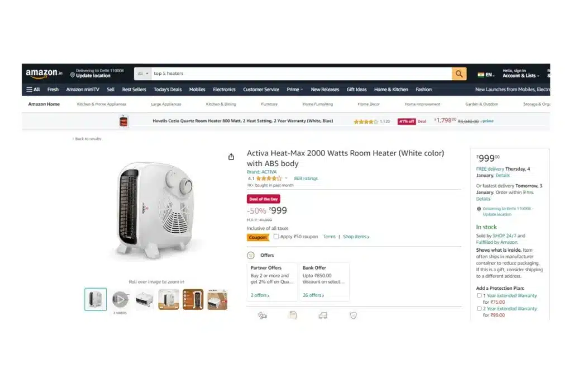Viewport: 572px width, 382px height.
Task: Enable 2 Year Extended Warranty checkbox
Action: coord(479,309)
